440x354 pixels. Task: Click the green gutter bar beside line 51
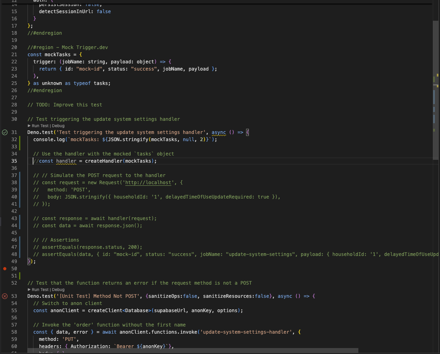point(20,276)
